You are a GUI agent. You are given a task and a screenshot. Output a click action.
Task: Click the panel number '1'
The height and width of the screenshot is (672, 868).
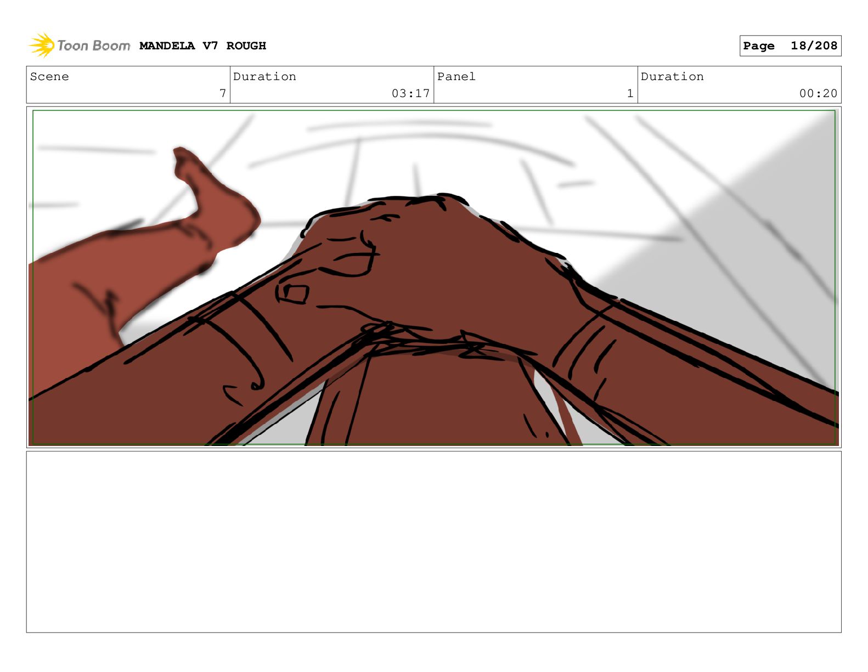(x=630, y=93)
